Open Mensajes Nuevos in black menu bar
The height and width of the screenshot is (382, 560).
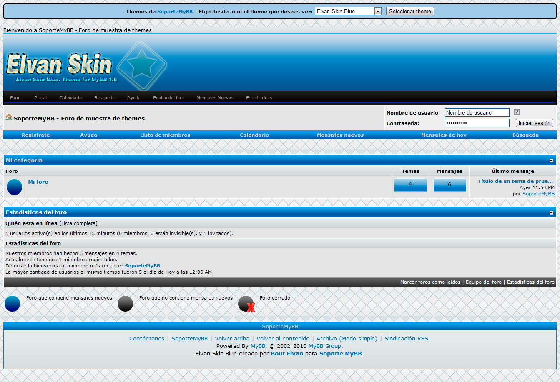click(215, 98)
